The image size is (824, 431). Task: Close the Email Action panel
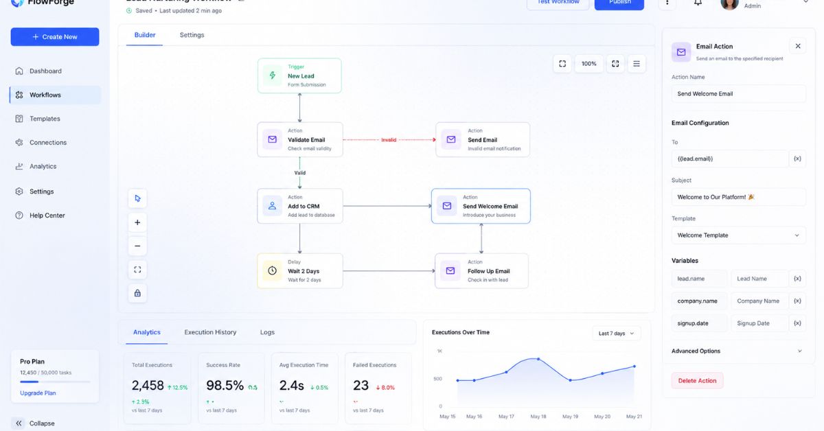[x=798, y=46]
